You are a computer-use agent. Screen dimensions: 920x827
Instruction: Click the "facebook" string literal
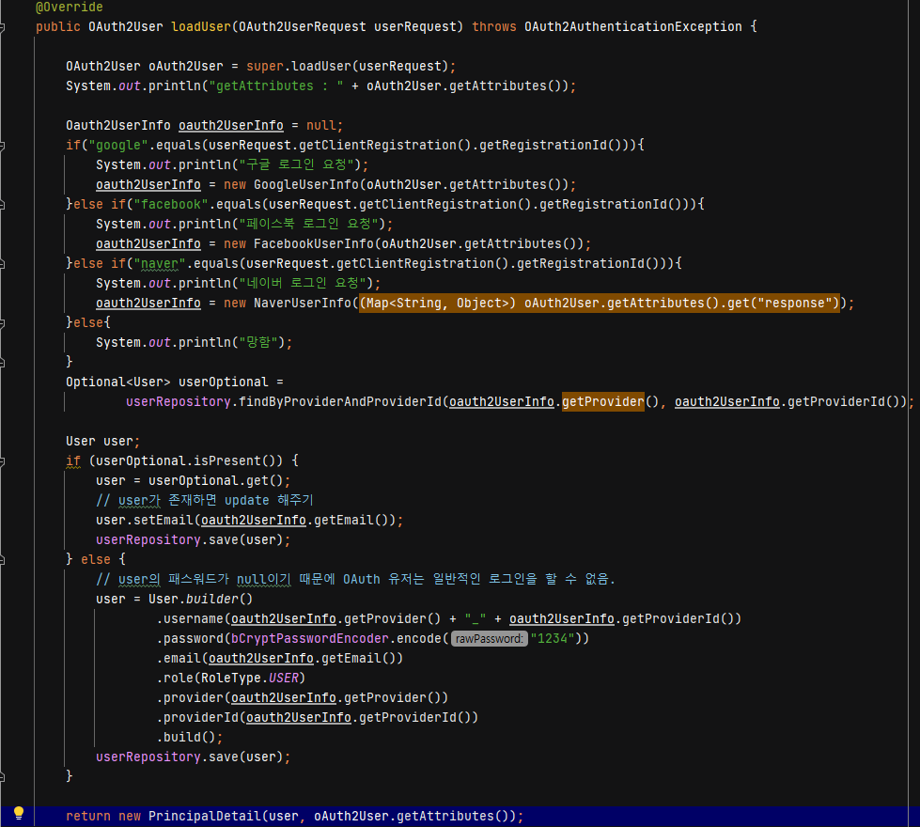(171, 204)
